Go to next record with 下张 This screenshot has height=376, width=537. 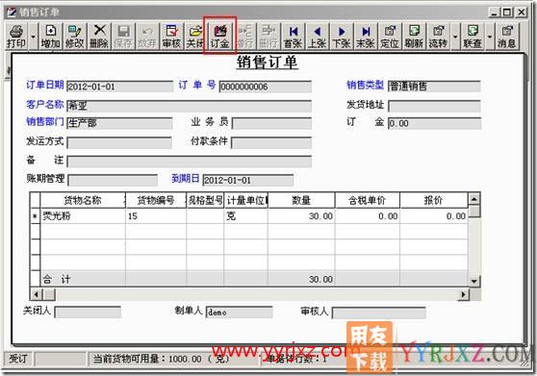(x=342, y=37)
